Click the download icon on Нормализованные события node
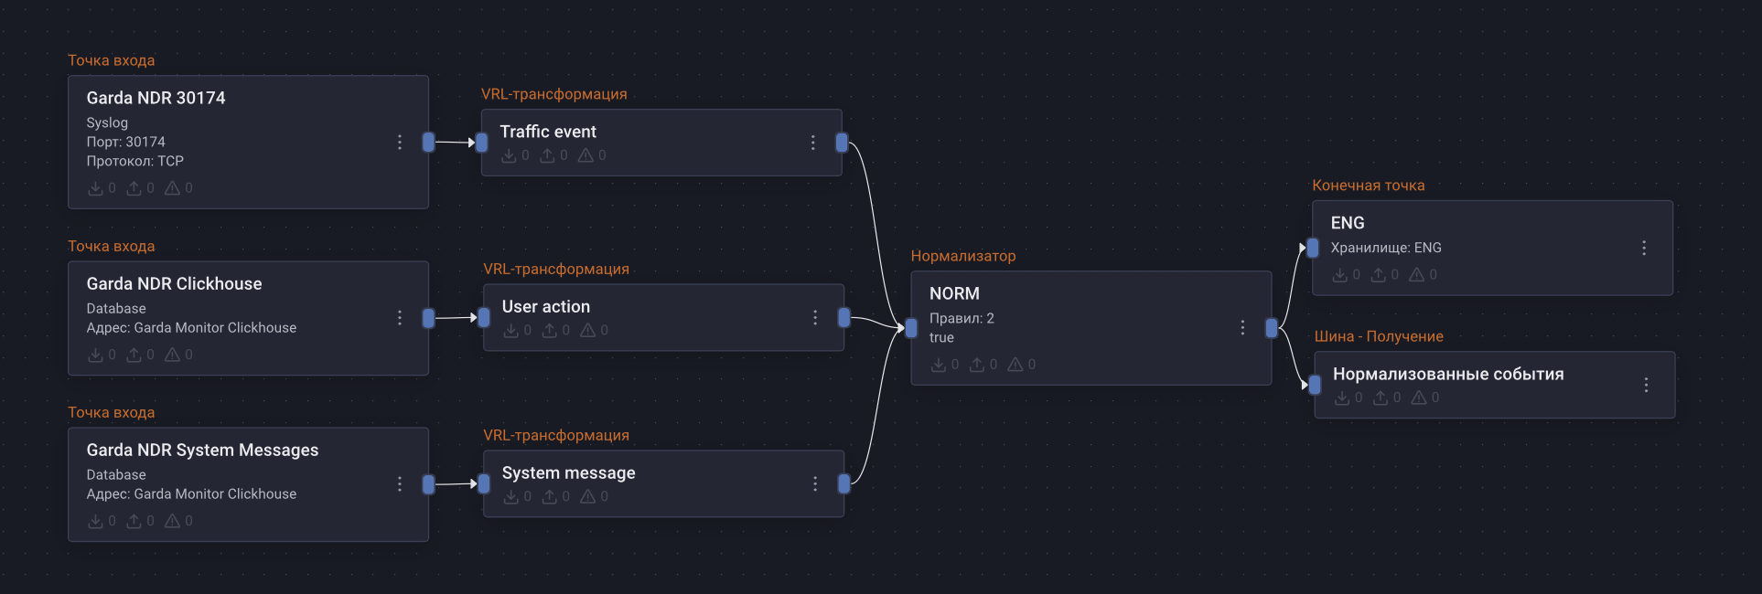Image resolution: width=1762 pixels, height=594 pixels. [x=1342, y=398]
